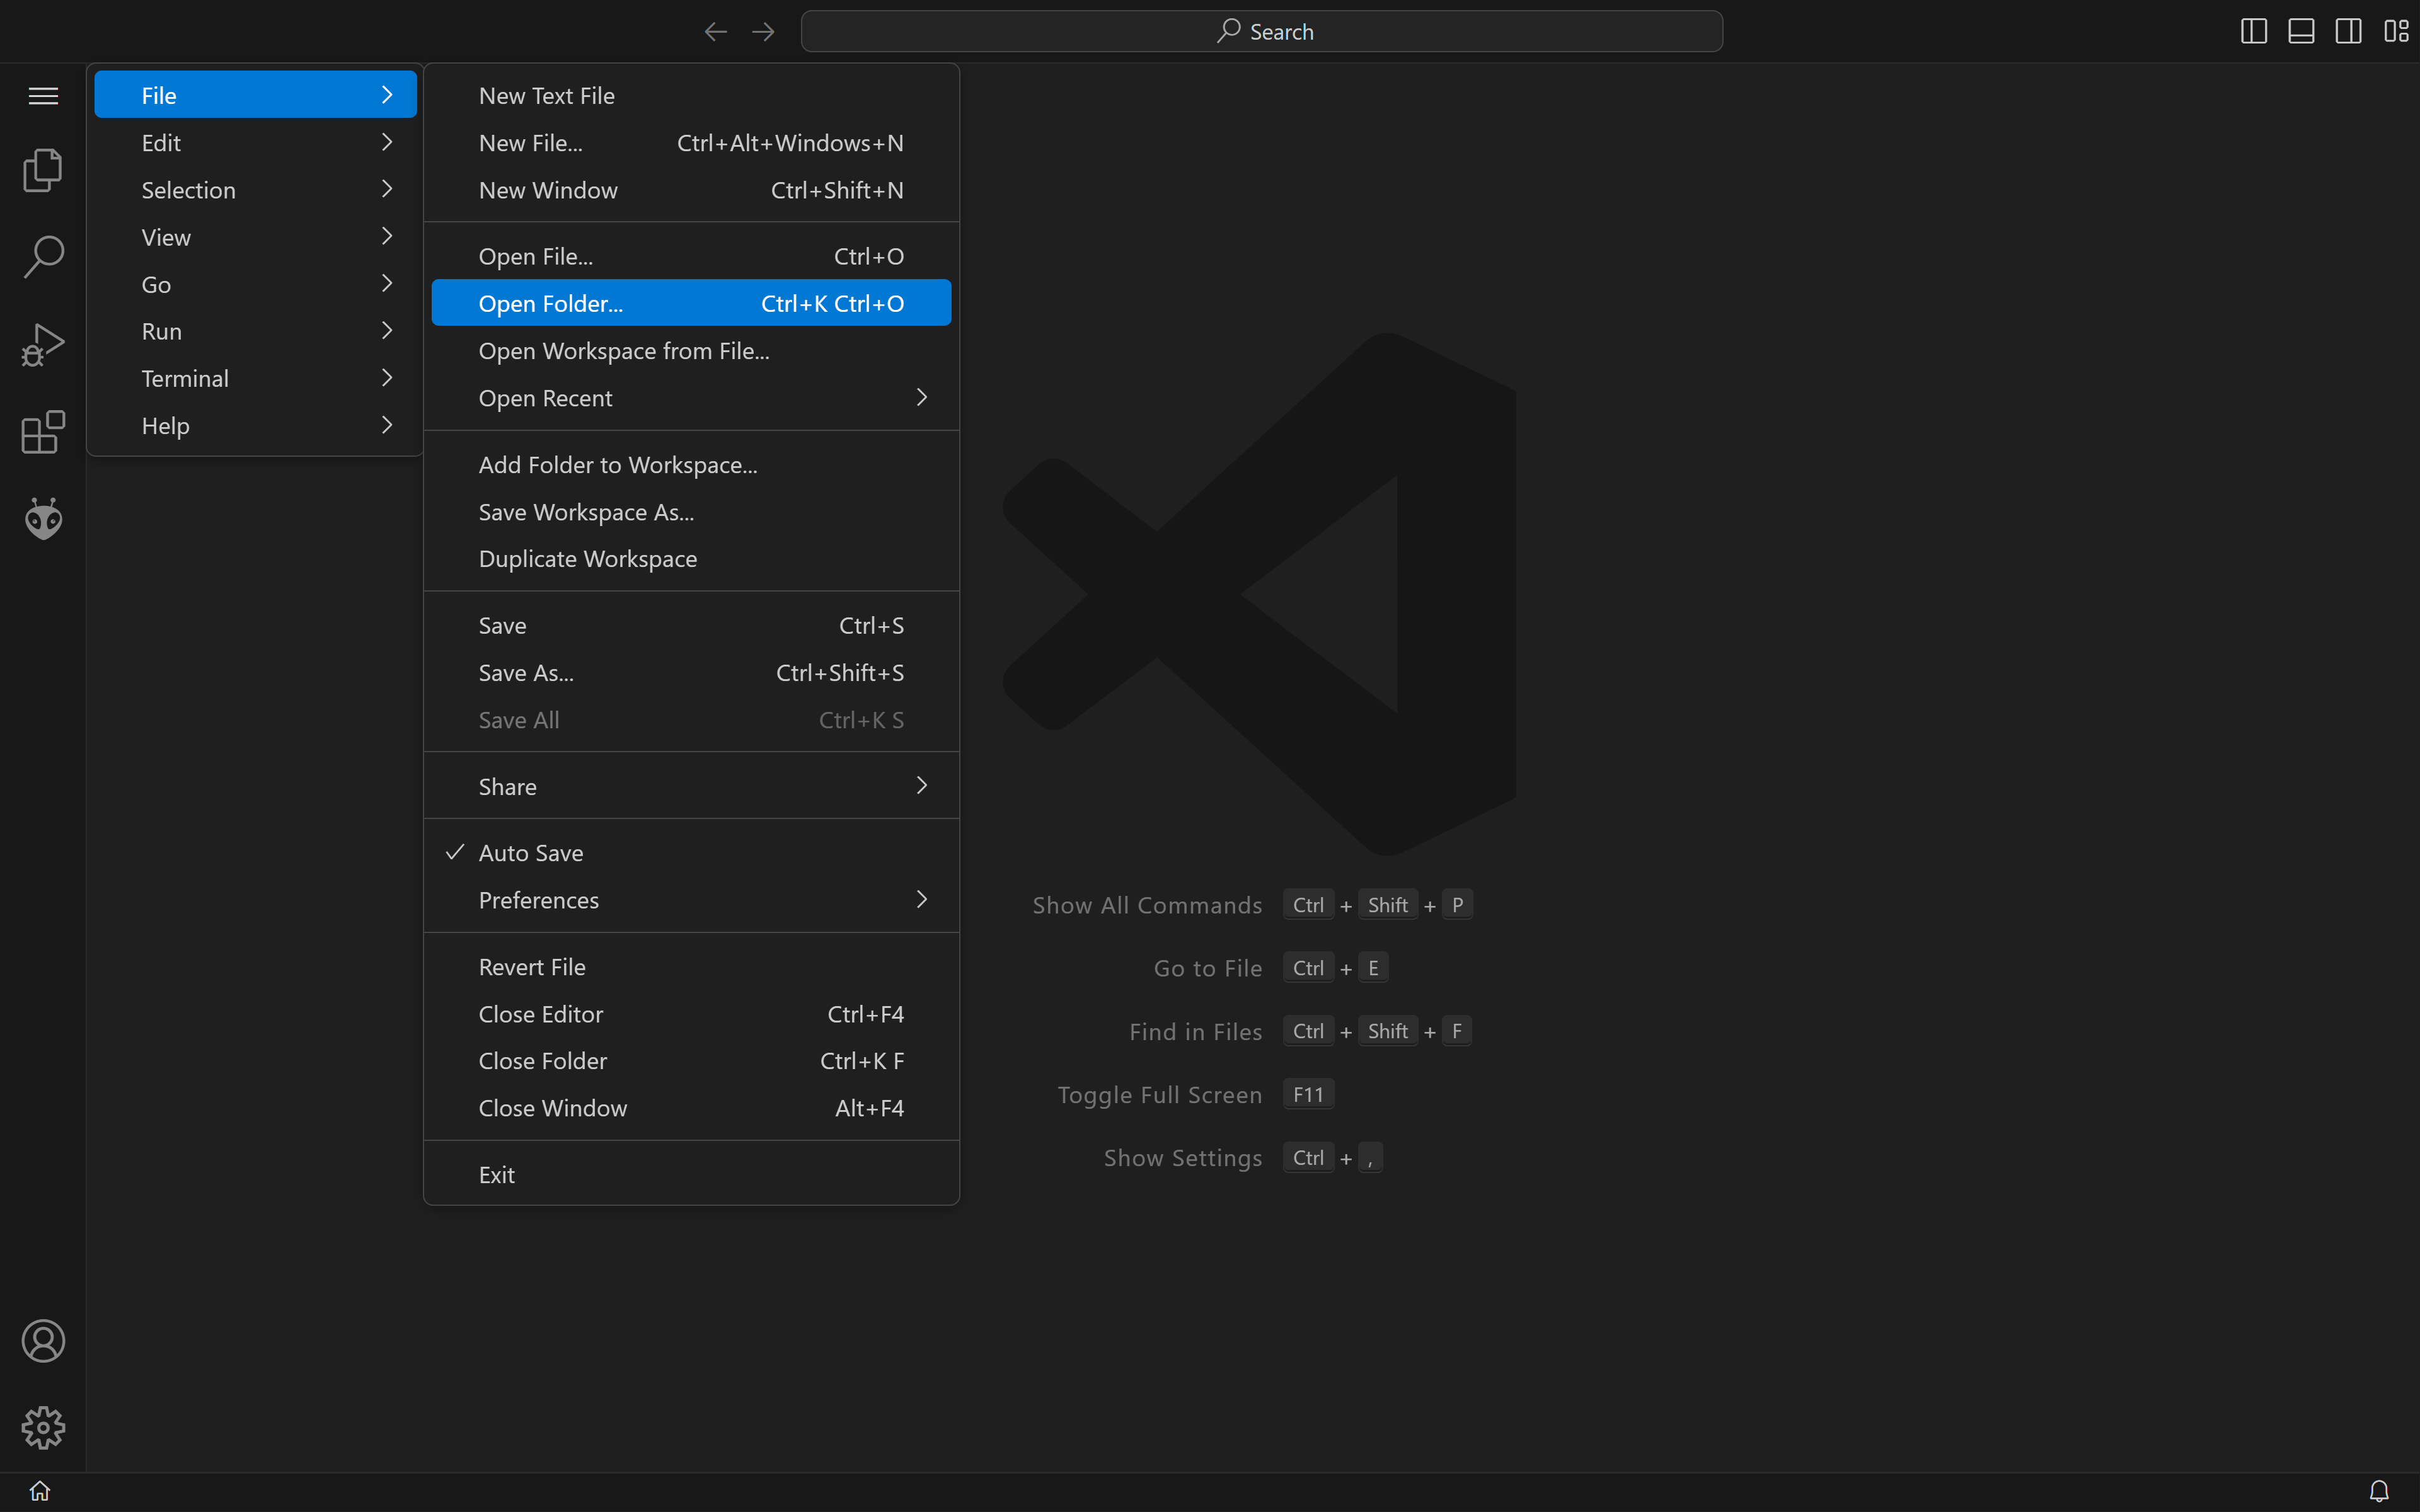The width and height of the screenshot is (2420, 1512).
Task: Open the Extensions view
Action: click(x=43, y=431)
